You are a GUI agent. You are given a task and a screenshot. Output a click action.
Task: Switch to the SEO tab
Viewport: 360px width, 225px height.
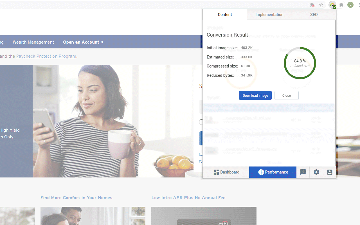(314, 14)
